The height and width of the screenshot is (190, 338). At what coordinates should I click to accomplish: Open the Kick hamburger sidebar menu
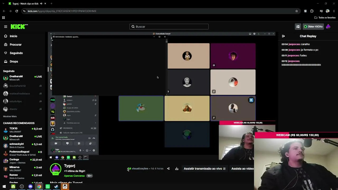coord(6,27)
